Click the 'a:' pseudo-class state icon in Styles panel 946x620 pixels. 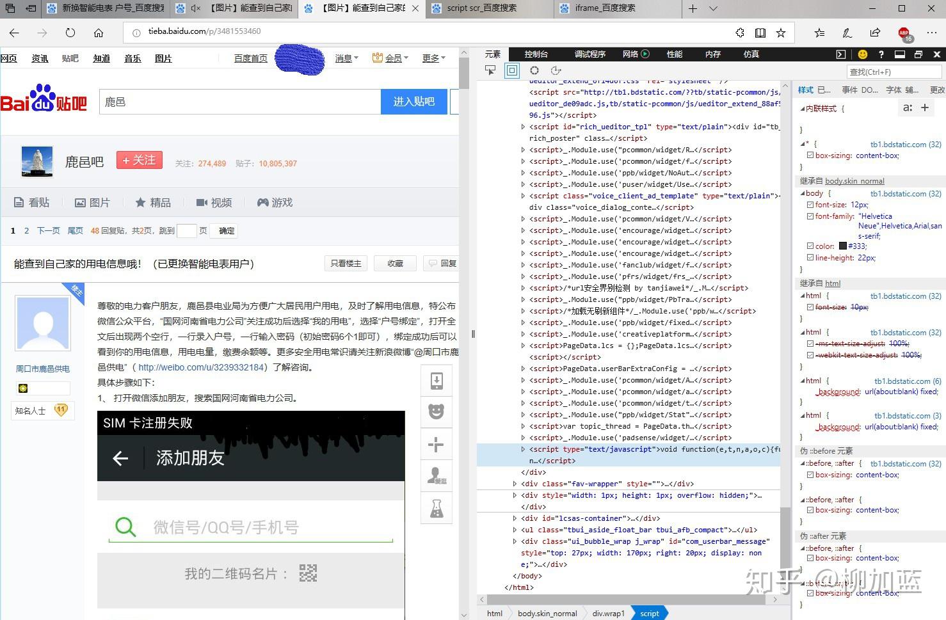click(908, 107)
